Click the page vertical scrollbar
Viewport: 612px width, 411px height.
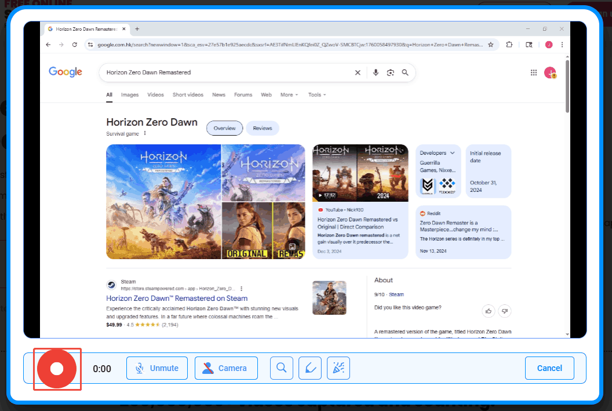click(x=567, y=86)
